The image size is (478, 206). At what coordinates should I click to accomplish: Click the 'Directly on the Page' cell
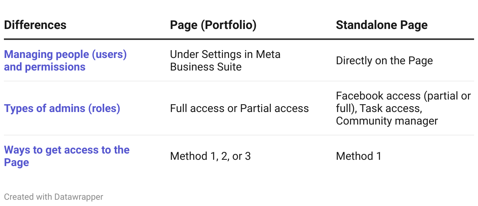[x=384, y=61]
